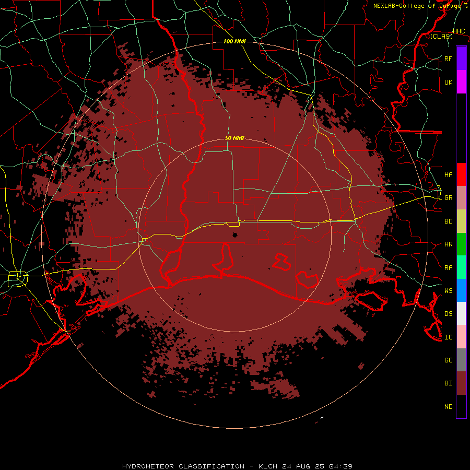Click the RA legend label
The height and width of the screenshot is (470, 470).
coord(449,268)
